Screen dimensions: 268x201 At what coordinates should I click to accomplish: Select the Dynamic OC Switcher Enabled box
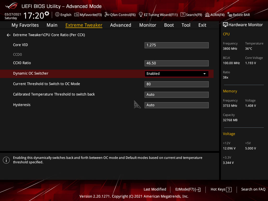(177, 74)
